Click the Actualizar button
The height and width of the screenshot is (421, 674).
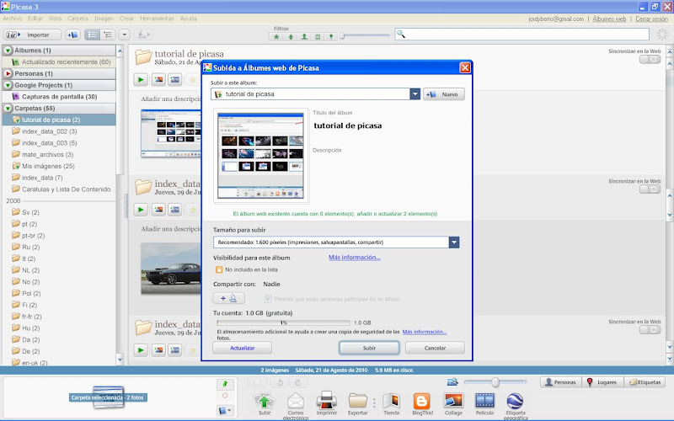coord(243,348)
